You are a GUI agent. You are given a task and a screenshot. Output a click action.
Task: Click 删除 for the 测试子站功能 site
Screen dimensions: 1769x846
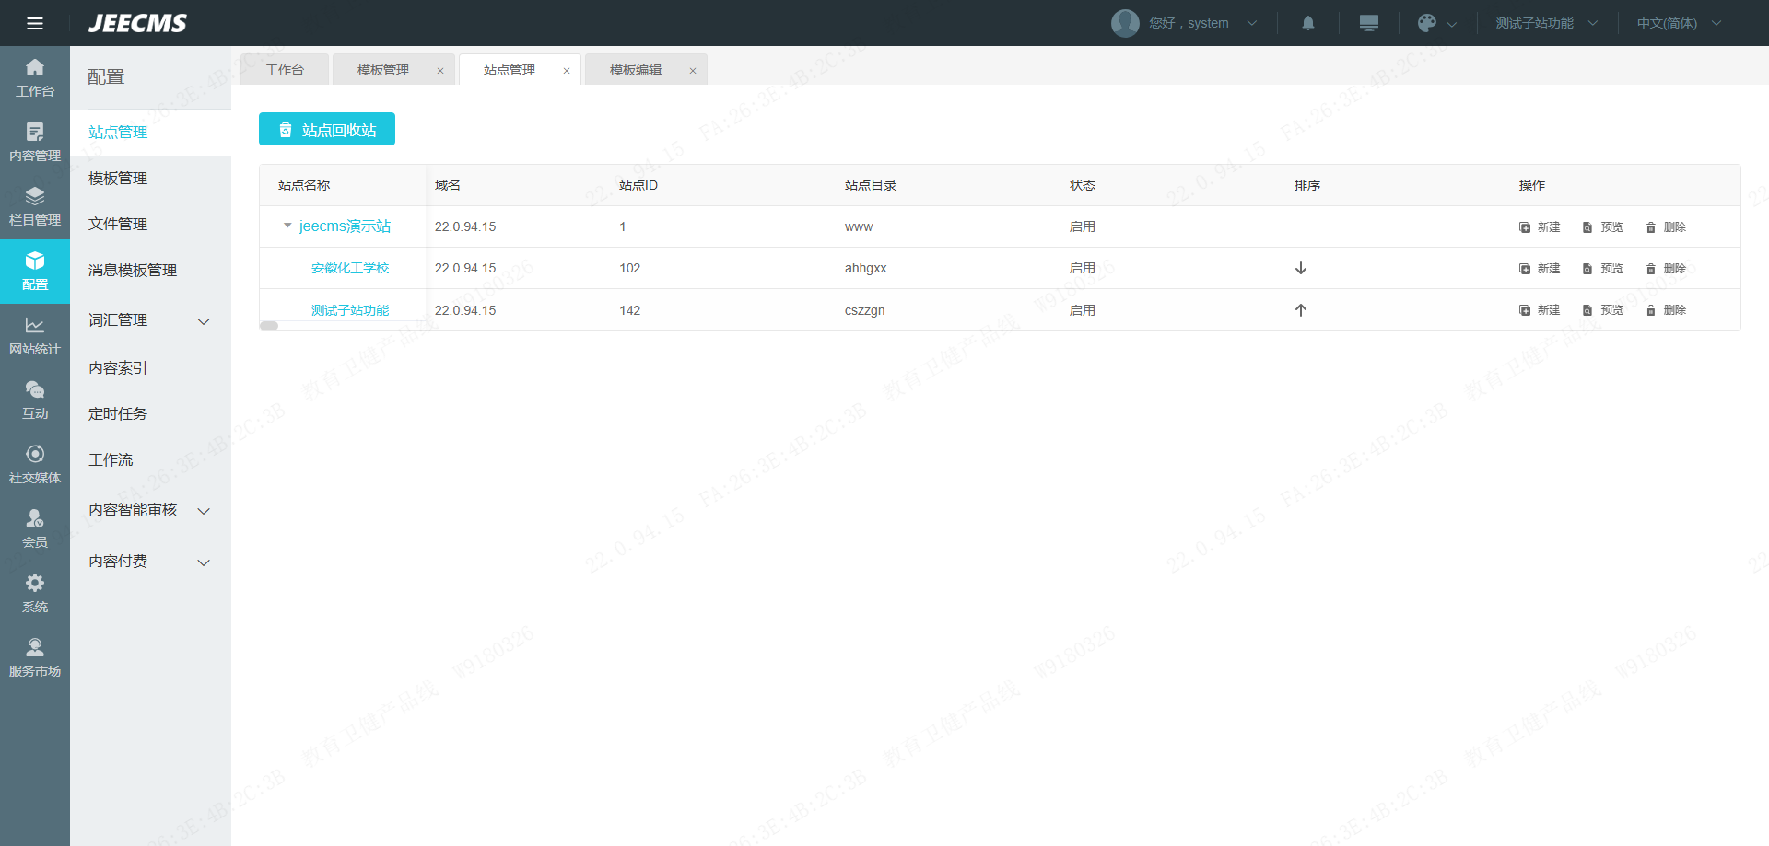tap(1666, 310)
